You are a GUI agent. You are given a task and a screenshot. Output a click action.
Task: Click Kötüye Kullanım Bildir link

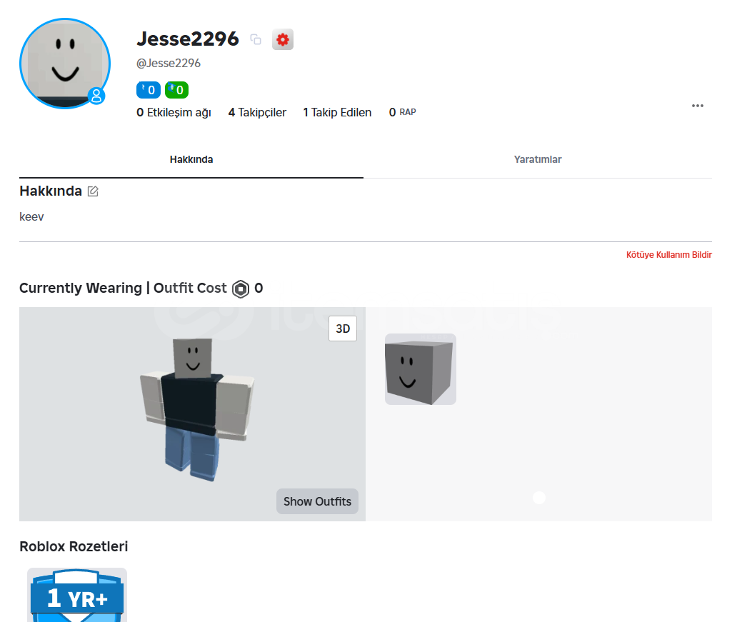669,255
